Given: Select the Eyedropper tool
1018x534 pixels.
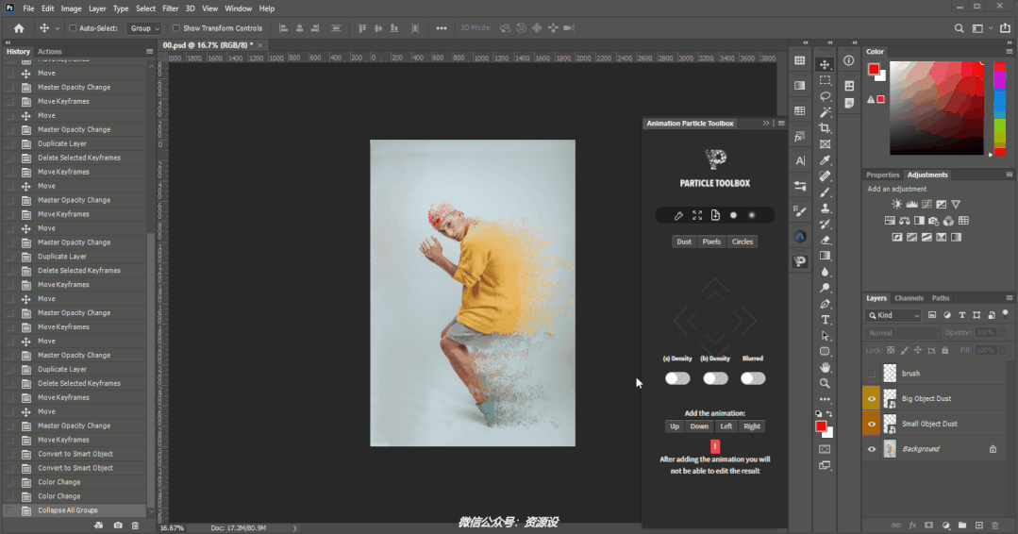Looking at the screenshot, I should pos(825,160).
